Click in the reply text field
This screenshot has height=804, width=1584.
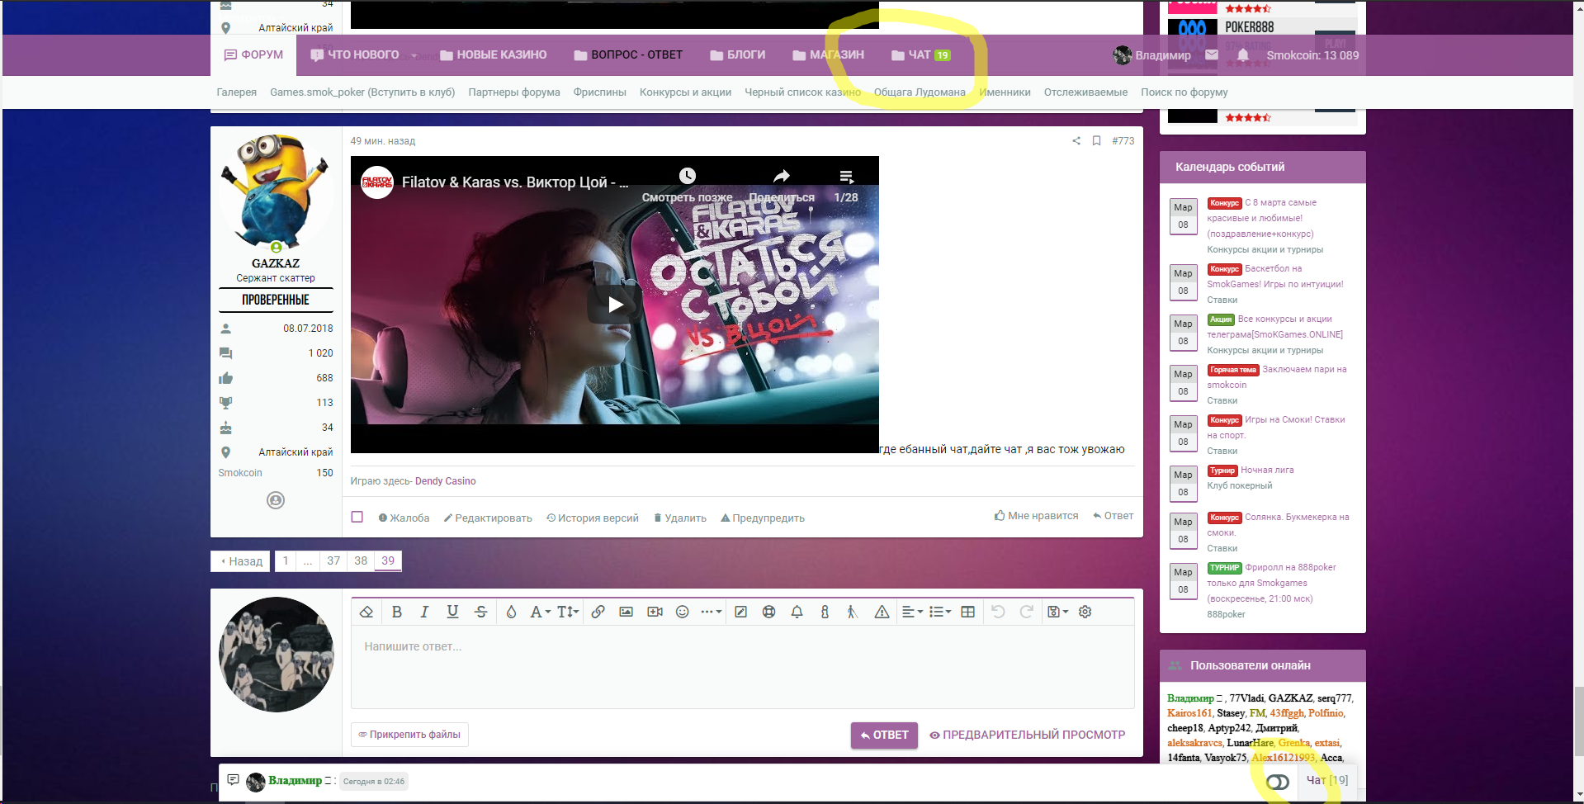pyautogui.click(x=742, y=667)
